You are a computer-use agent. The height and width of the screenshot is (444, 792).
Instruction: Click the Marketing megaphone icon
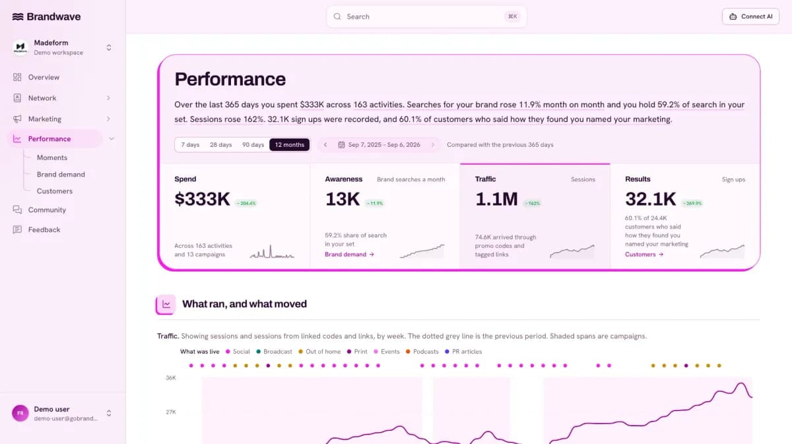point(17,119)
